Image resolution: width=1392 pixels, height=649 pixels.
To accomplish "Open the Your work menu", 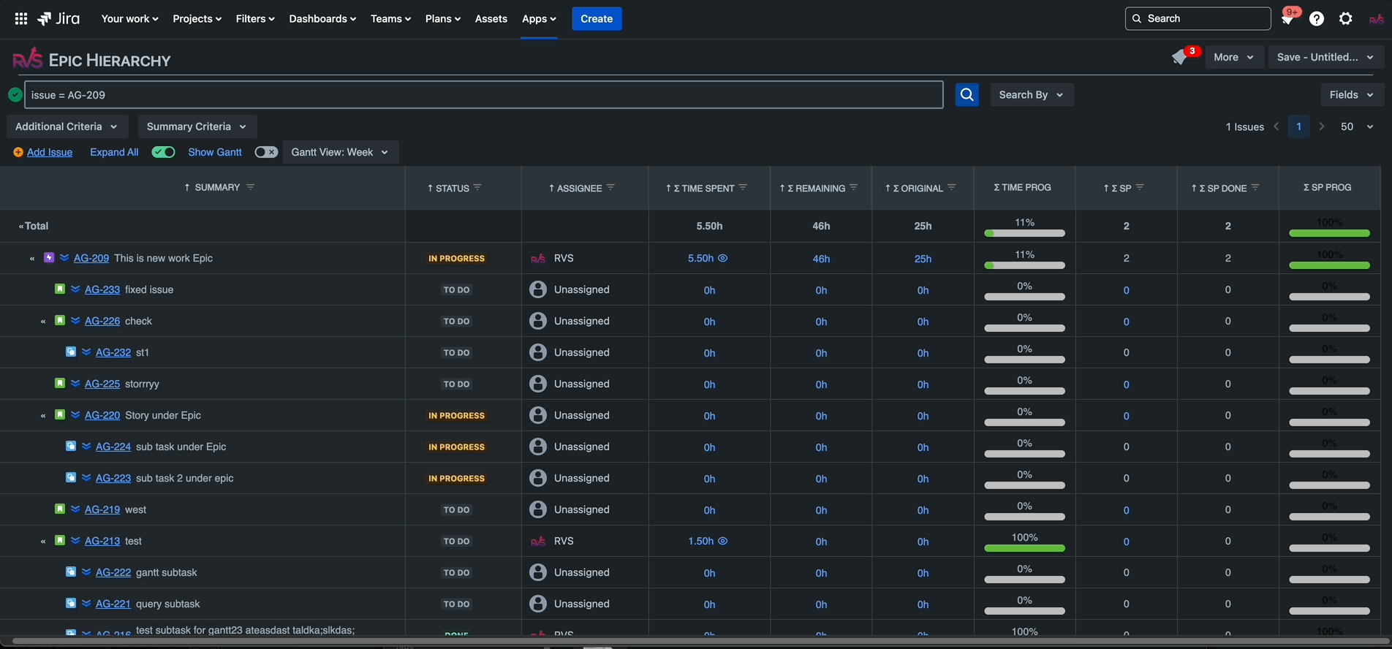I will [129, 19].
